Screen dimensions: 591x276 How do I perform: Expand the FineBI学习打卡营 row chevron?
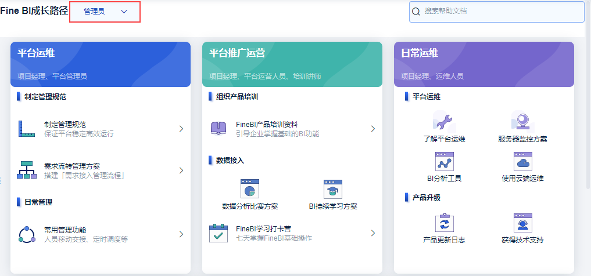(372, 233)
